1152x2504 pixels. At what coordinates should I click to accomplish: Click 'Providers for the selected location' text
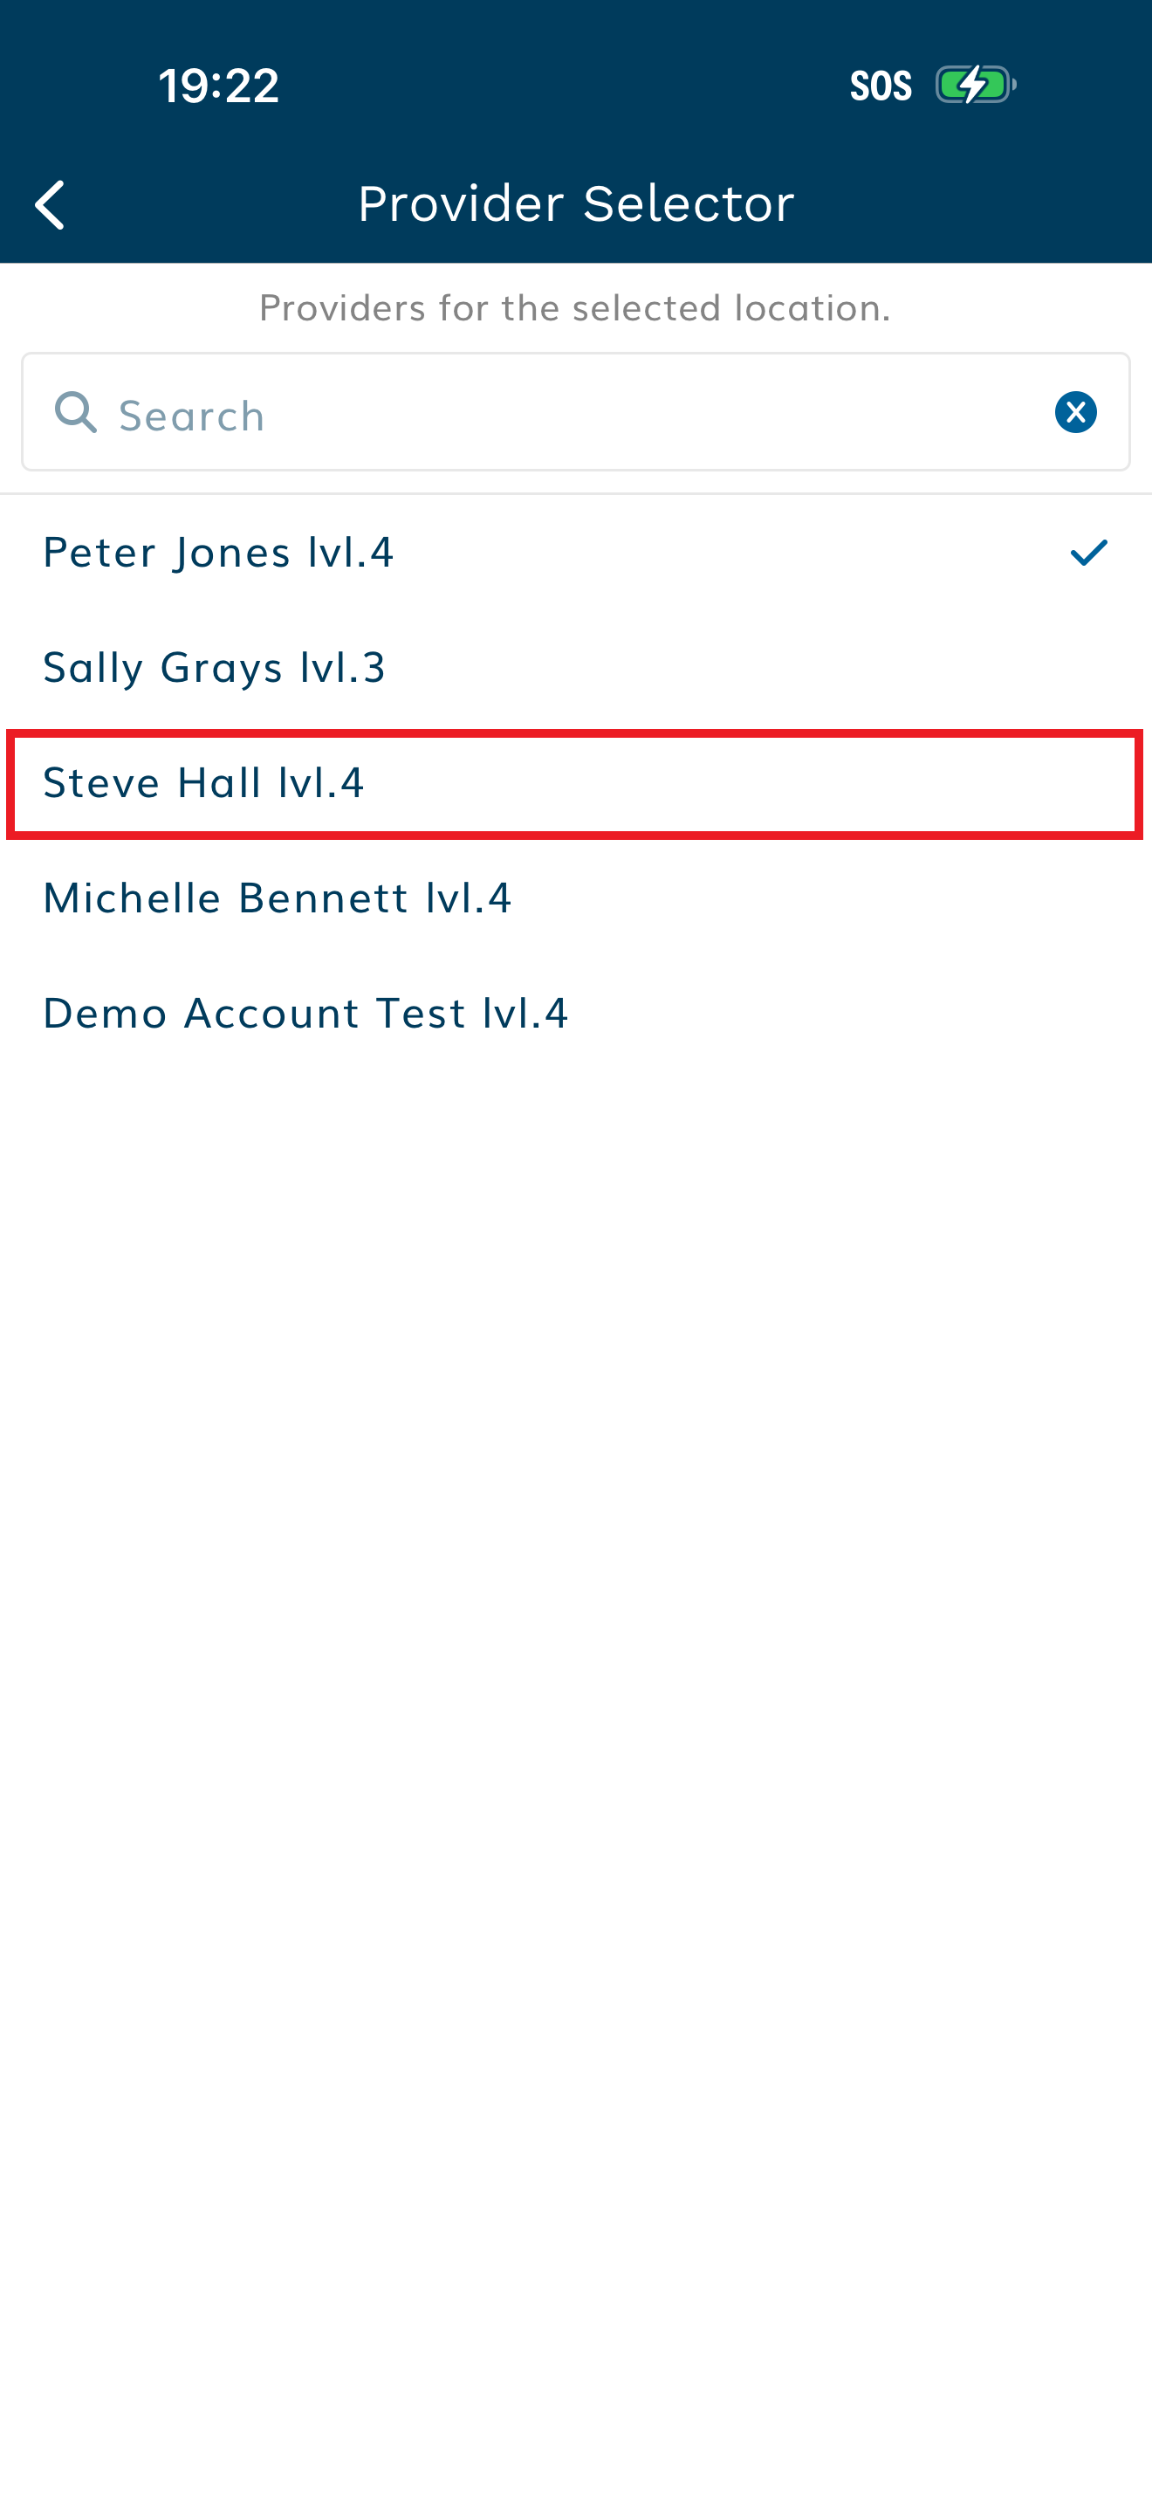pyautogui.click(x=575, y=308)
